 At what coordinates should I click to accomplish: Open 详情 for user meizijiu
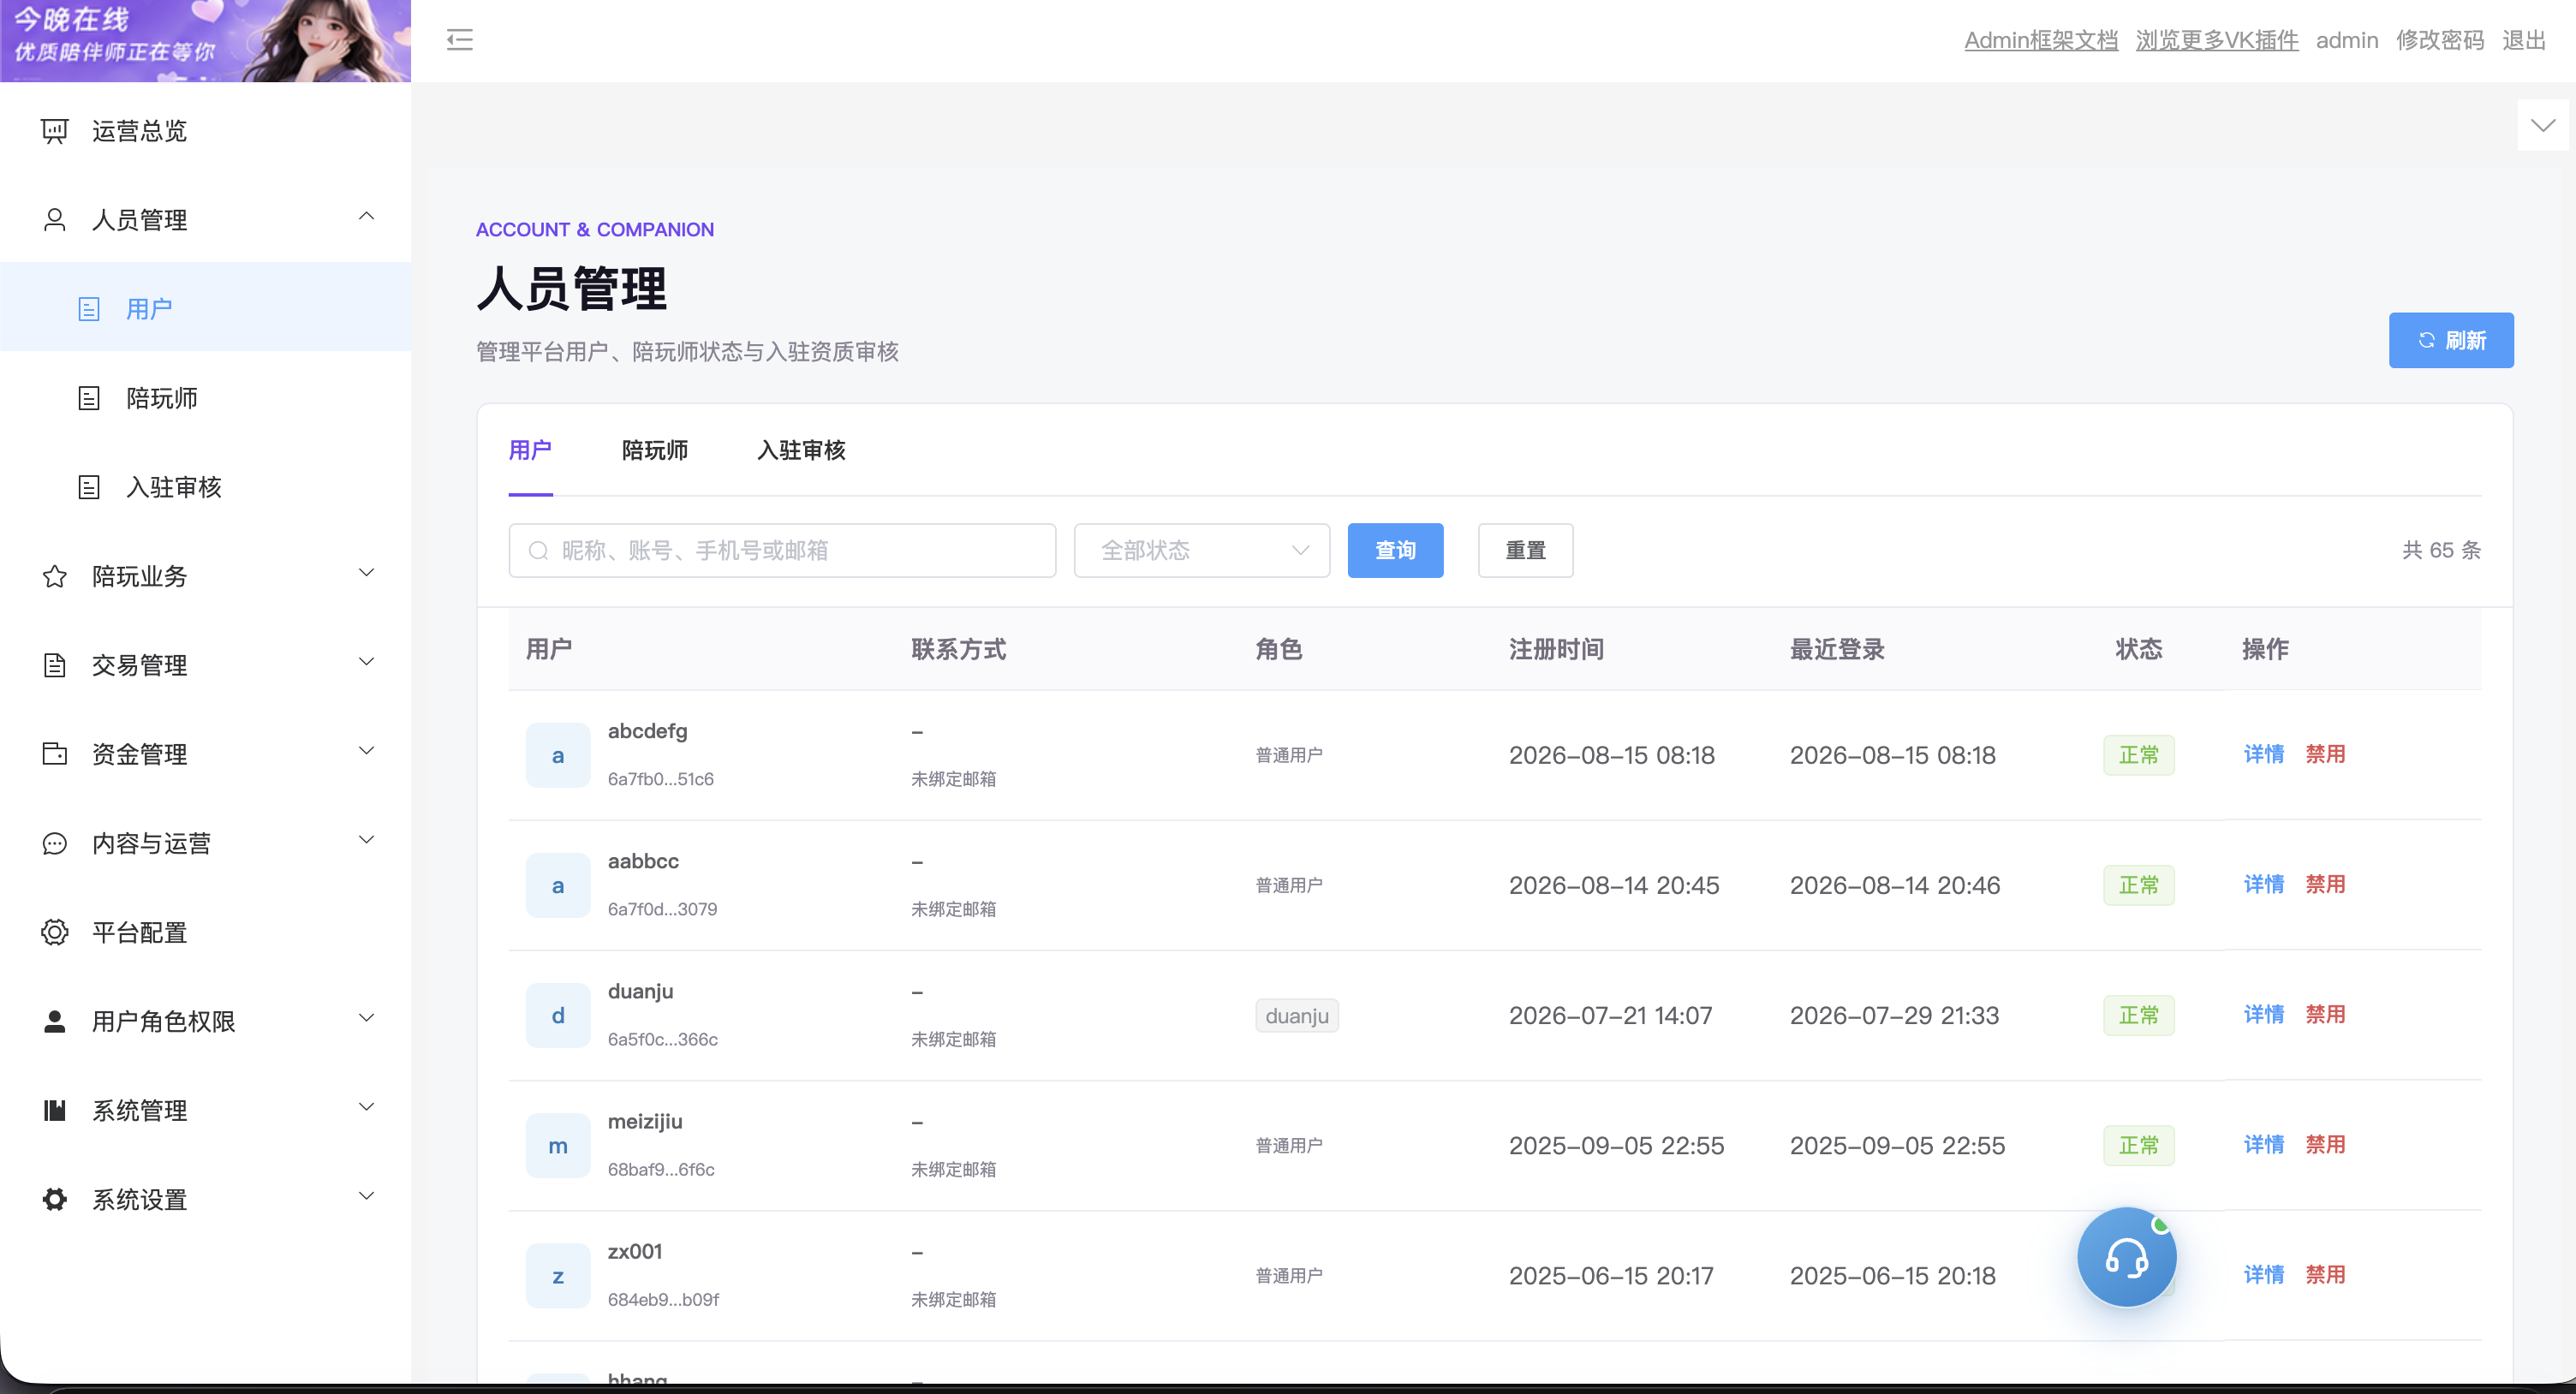2264,1144
